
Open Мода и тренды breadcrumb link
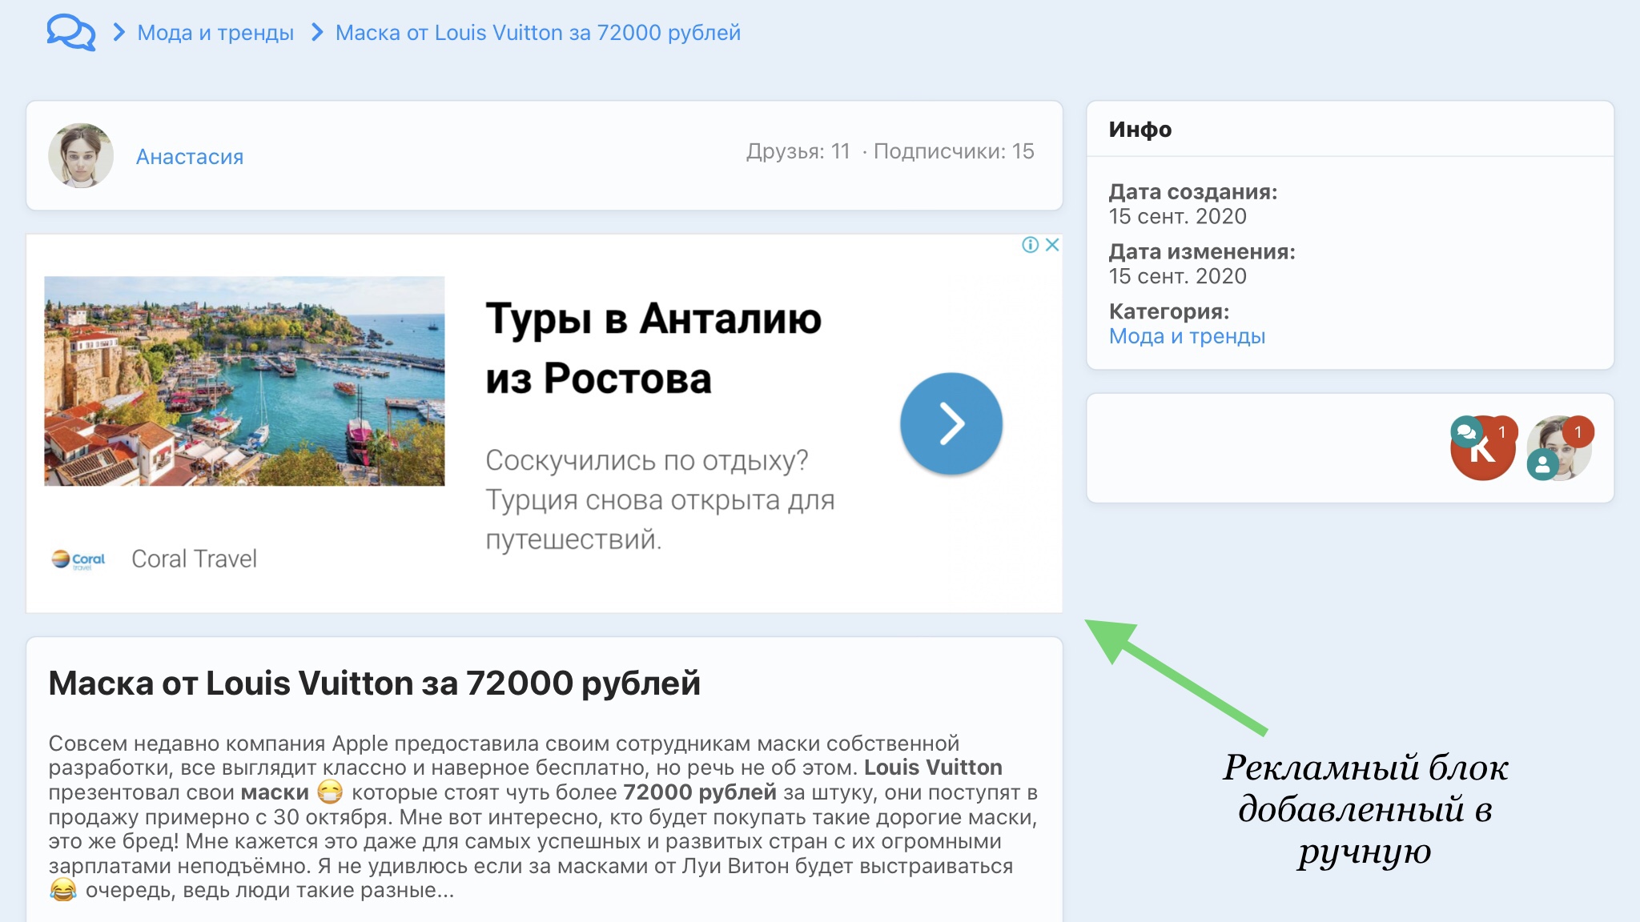click(x=215, y=33)
